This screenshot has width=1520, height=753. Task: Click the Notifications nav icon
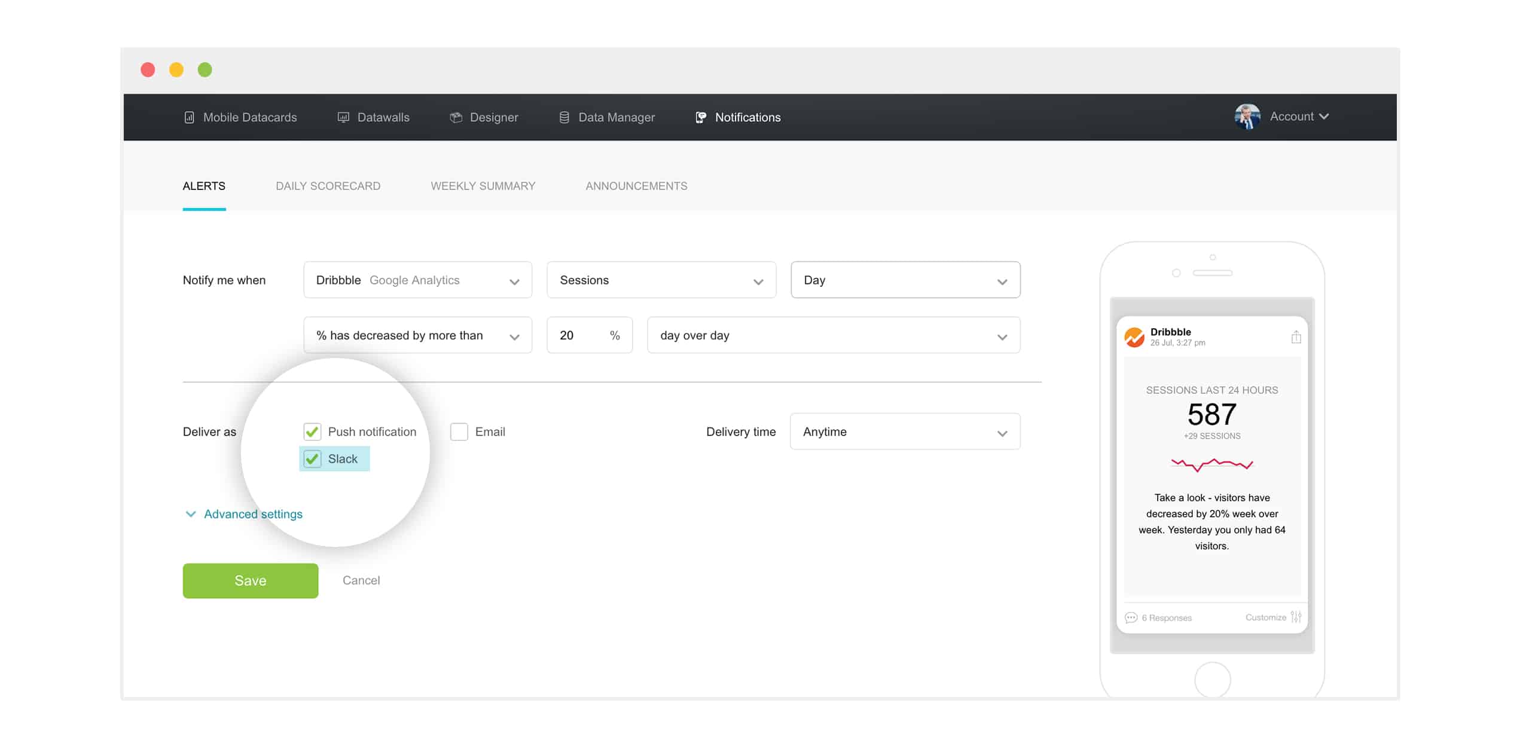click(x=701, y=117)
